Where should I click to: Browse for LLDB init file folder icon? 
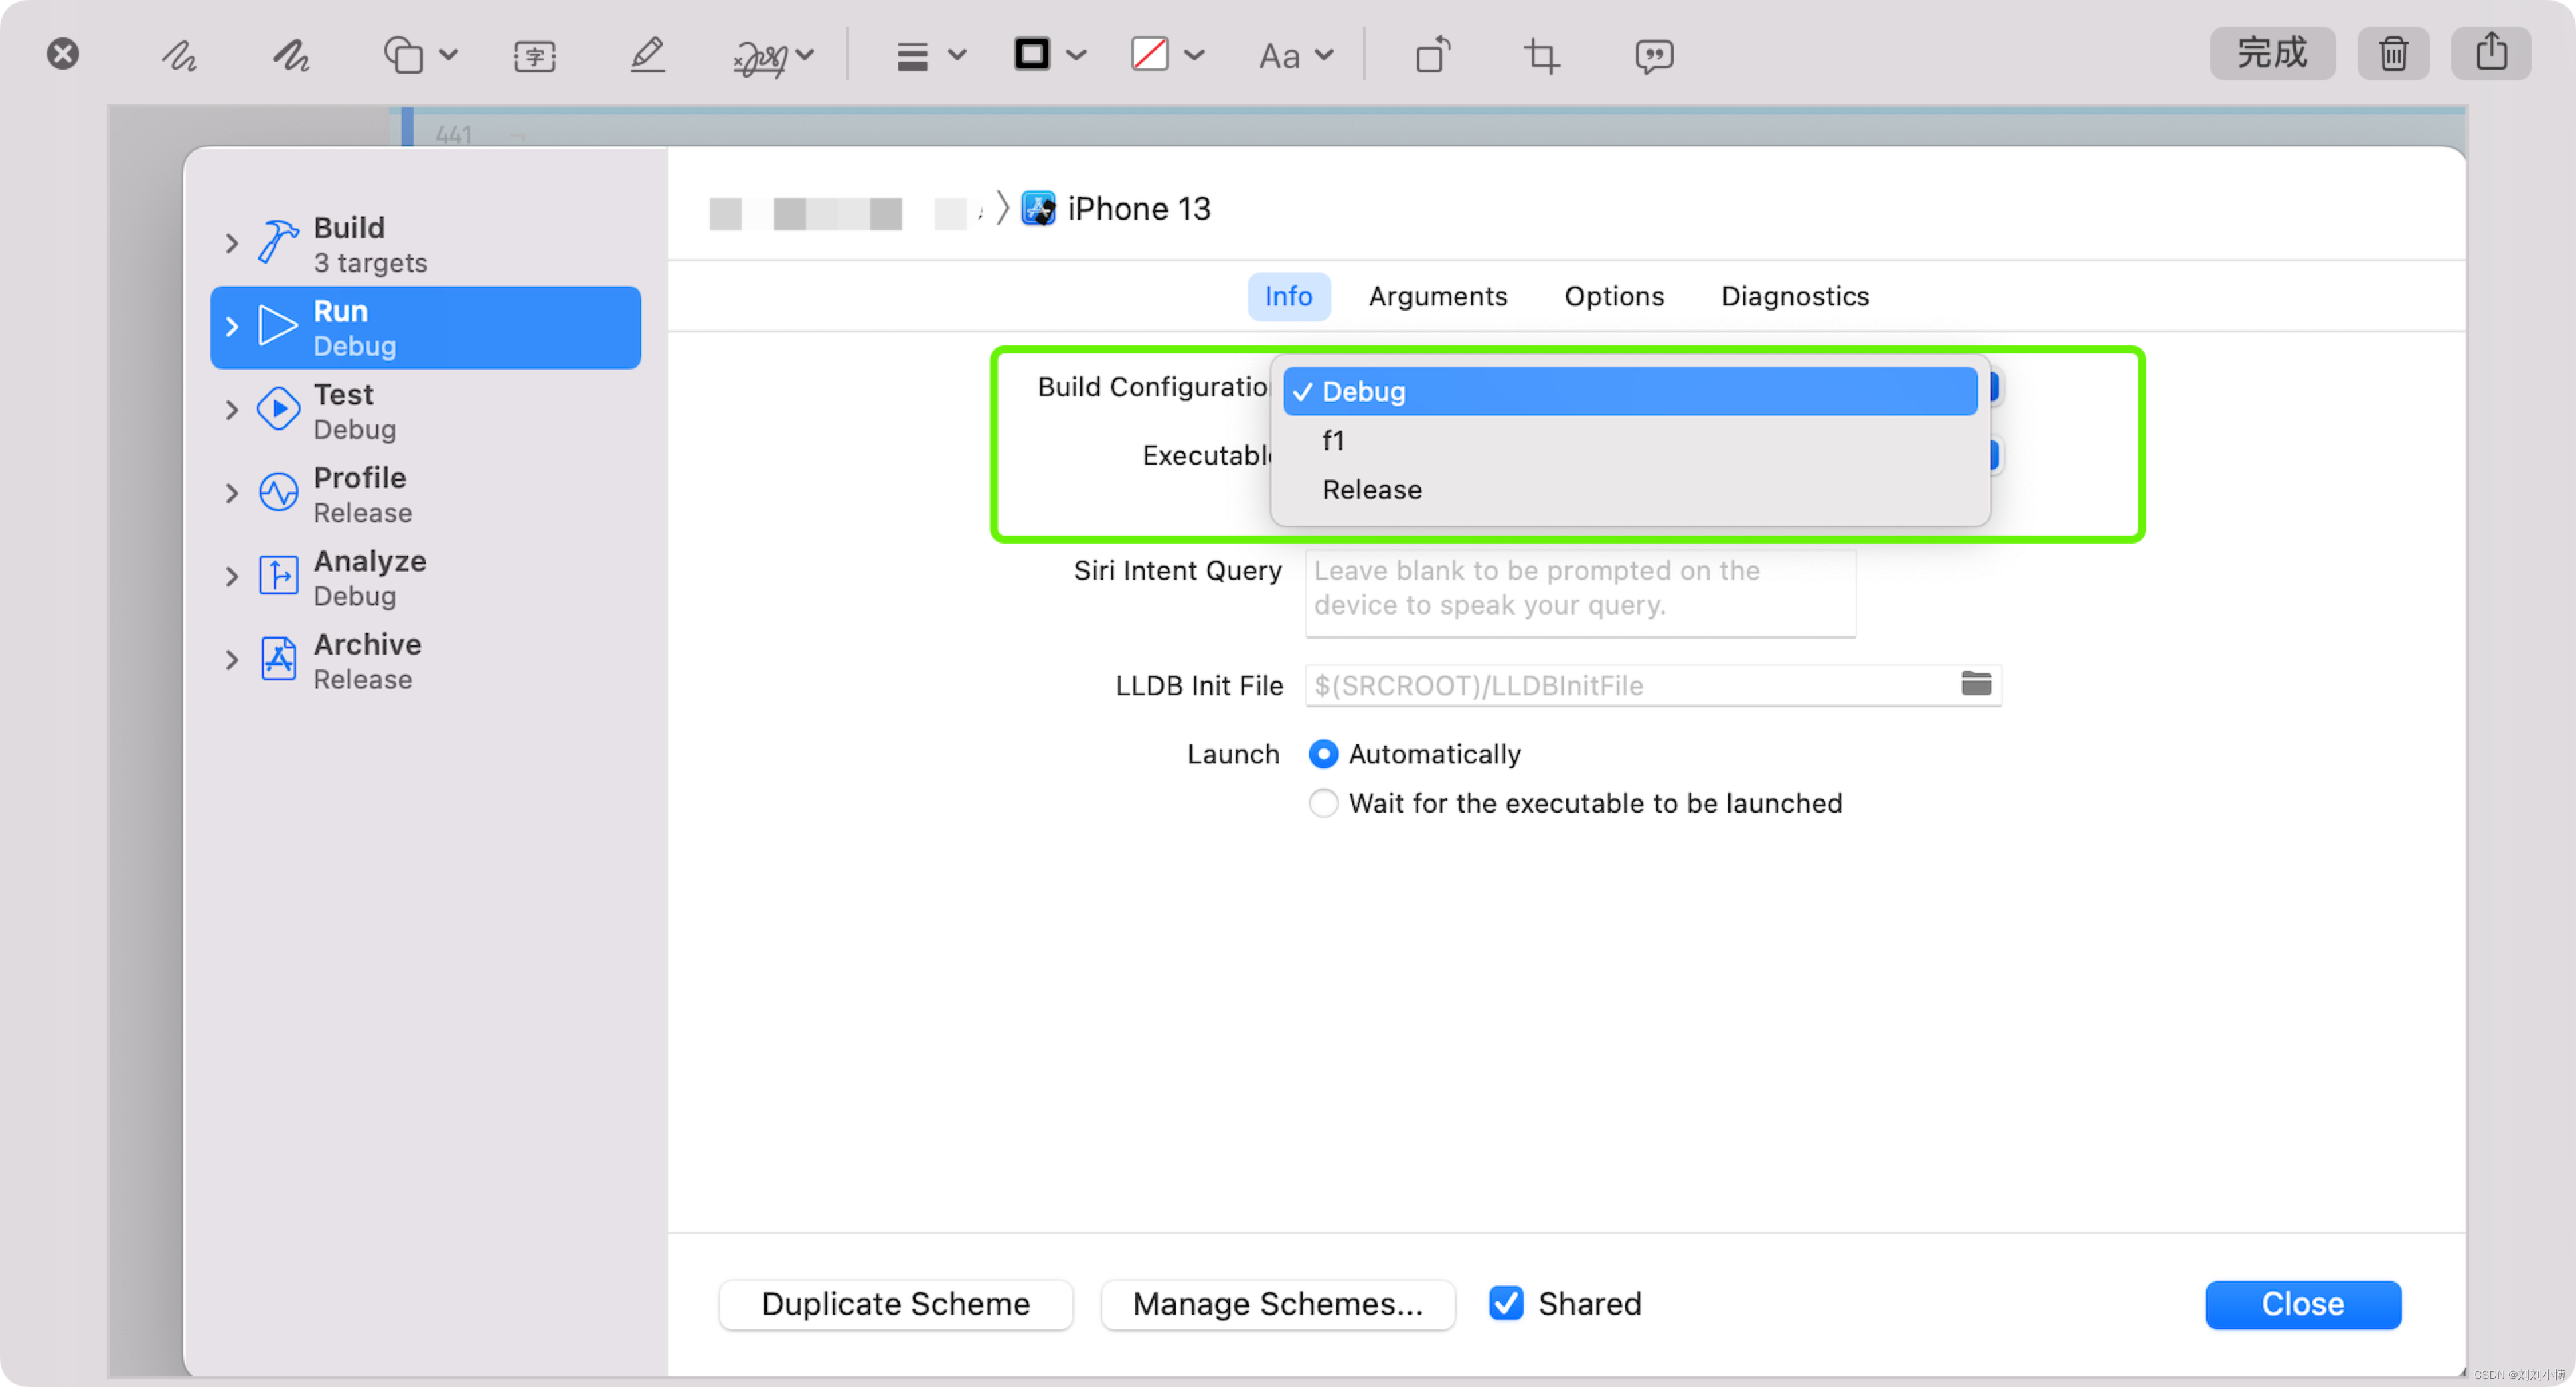(1976, 684)
